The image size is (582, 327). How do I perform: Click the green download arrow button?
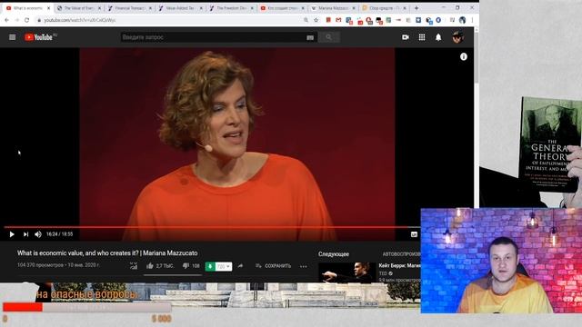[210, 266]
